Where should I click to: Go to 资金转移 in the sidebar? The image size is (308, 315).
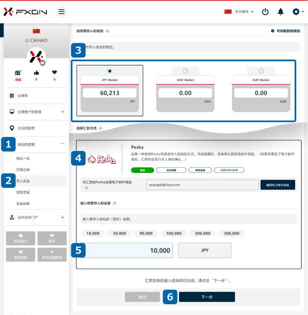(x=23, y=203)
